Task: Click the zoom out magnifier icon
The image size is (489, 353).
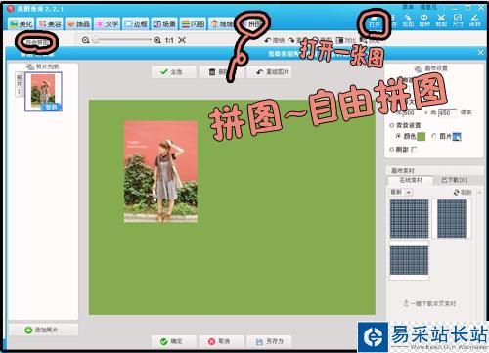Action: point(85,40)
